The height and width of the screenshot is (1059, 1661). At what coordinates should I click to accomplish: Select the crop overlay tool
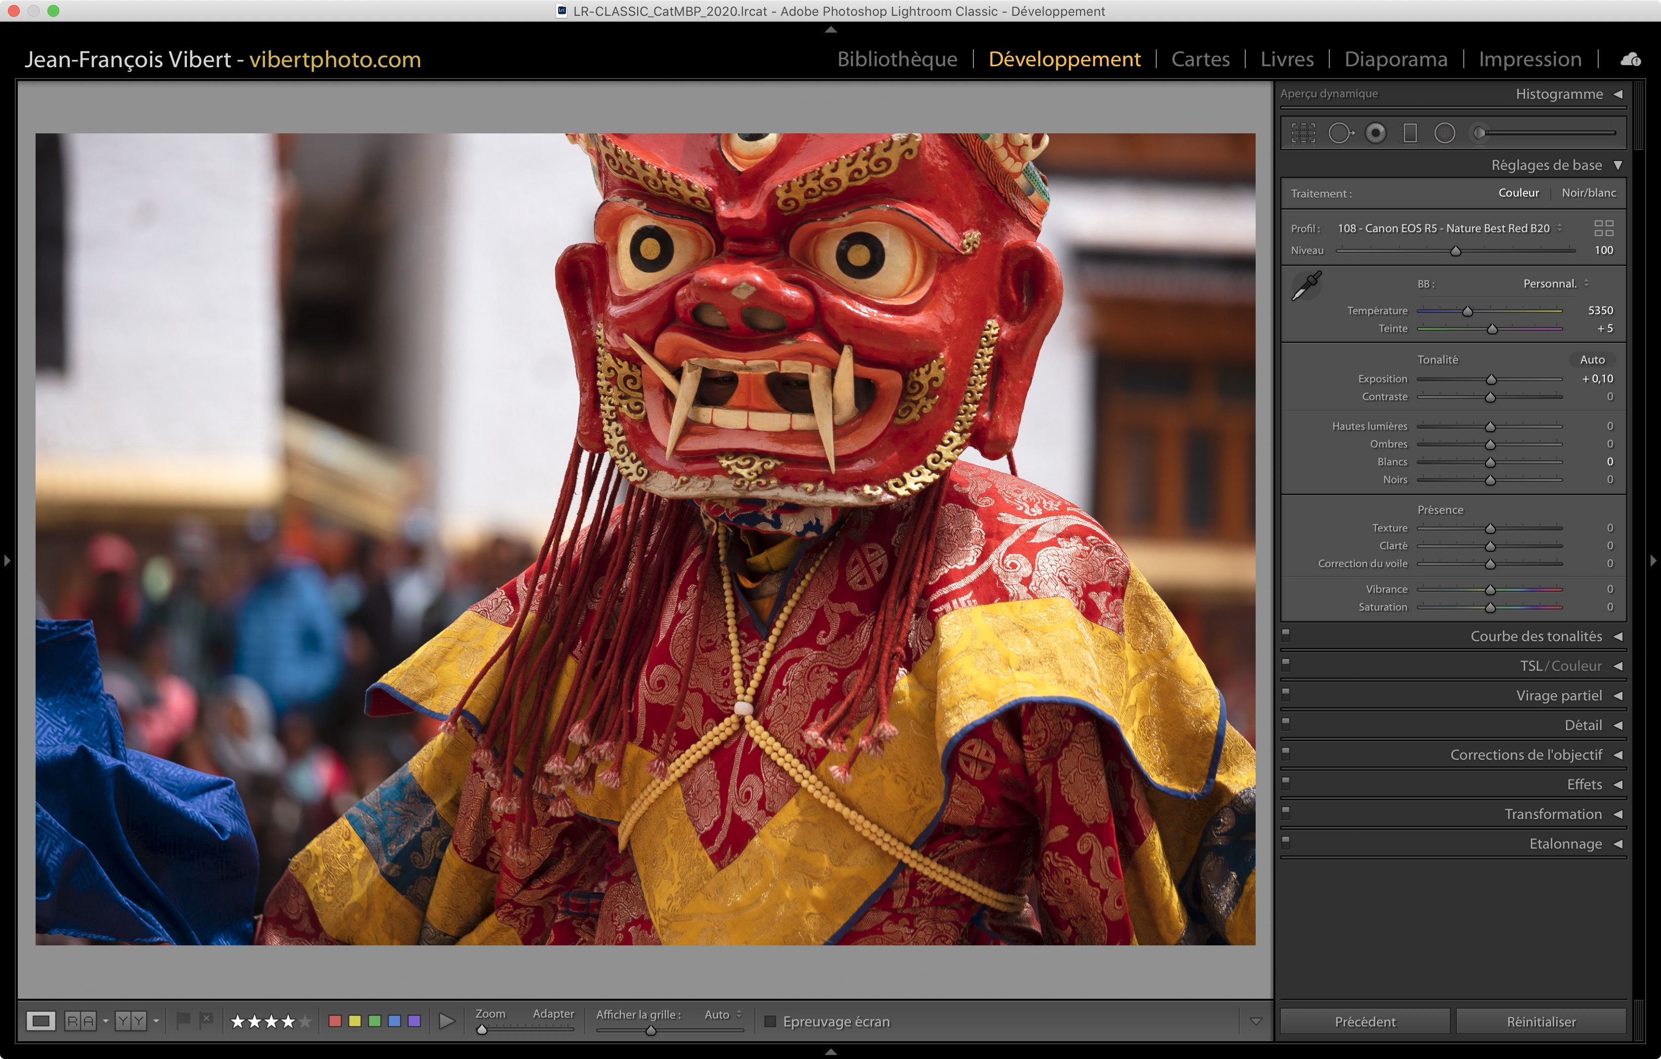[x=1303, y=133]
